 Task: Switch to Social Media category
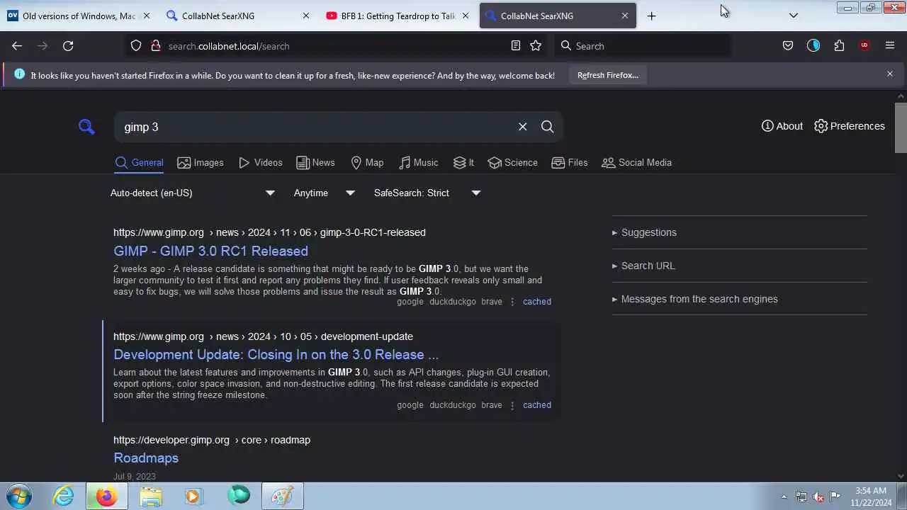(636, 163)
